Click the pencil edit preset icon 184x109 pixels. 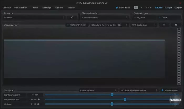[72, 17]
